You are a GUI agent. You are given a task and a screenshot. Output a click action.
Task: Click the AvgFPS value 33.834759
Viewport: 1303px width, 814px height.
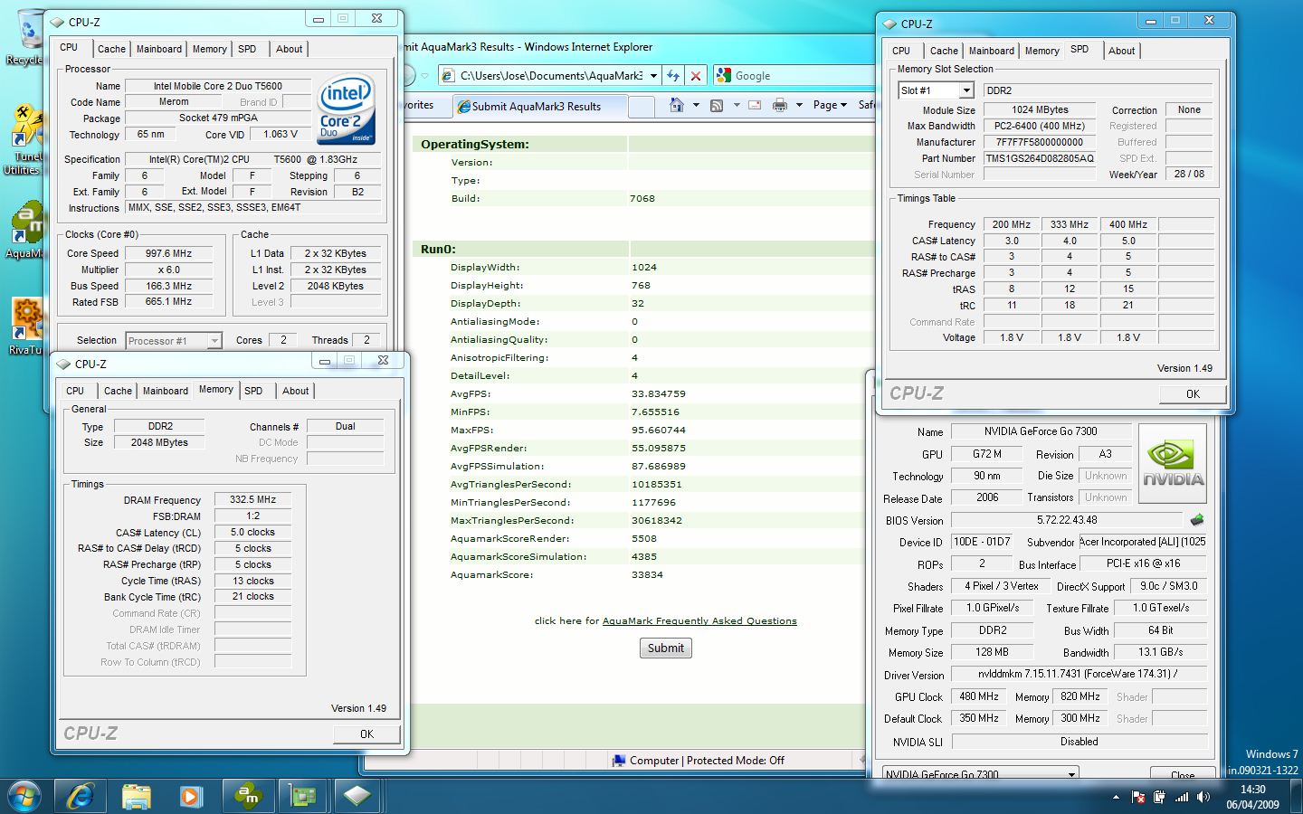click(659, 394)
